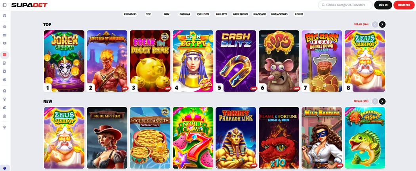Go to previous games in TOP row
Image resolution: width=416 pixels, height=171 pixels.
375,25
